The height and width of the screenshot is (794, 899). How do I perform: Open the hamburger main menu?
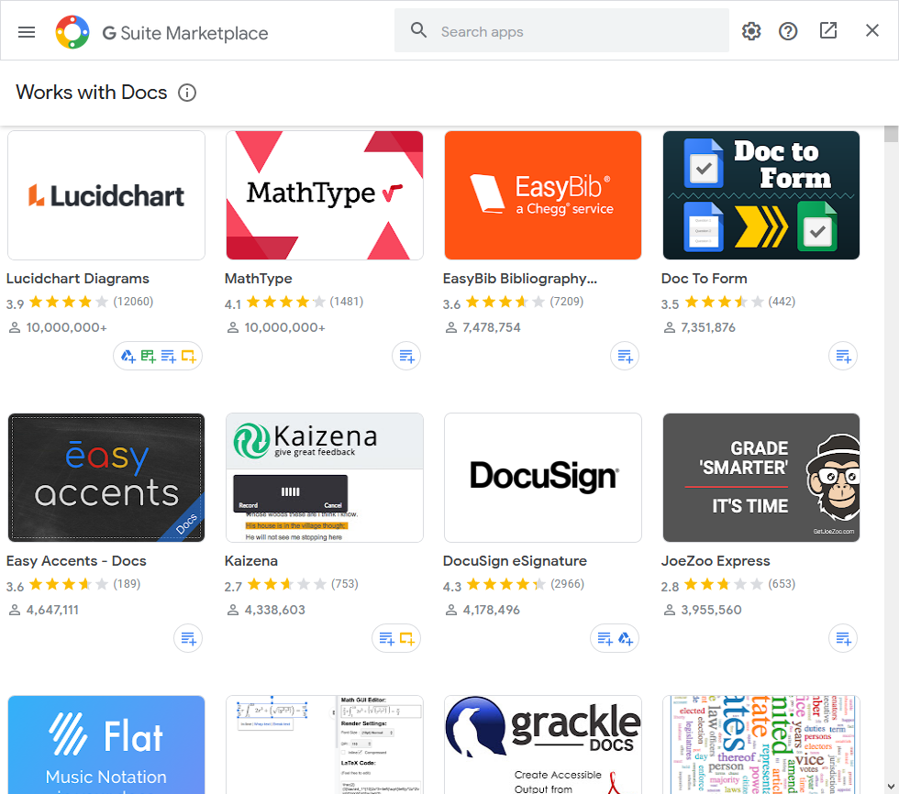(27, 32)
